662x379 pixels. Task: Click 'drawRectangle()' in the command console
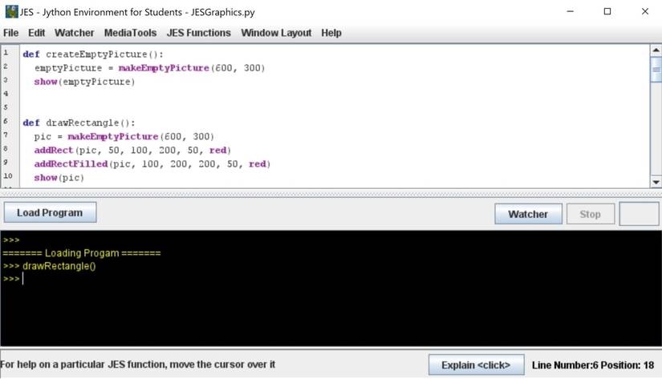[59, 266]
